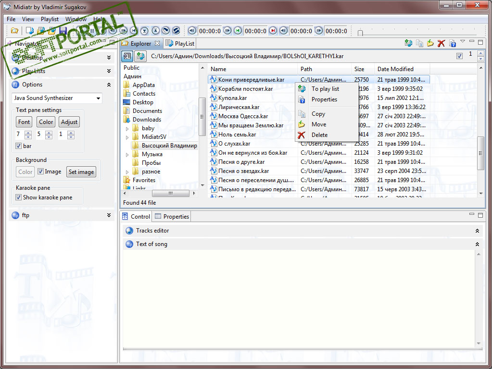The height and width of the screenshot is (369, 492).
Task: Expand the Музыка folder node
Action: pyautogui.click(x=127, y=154)
